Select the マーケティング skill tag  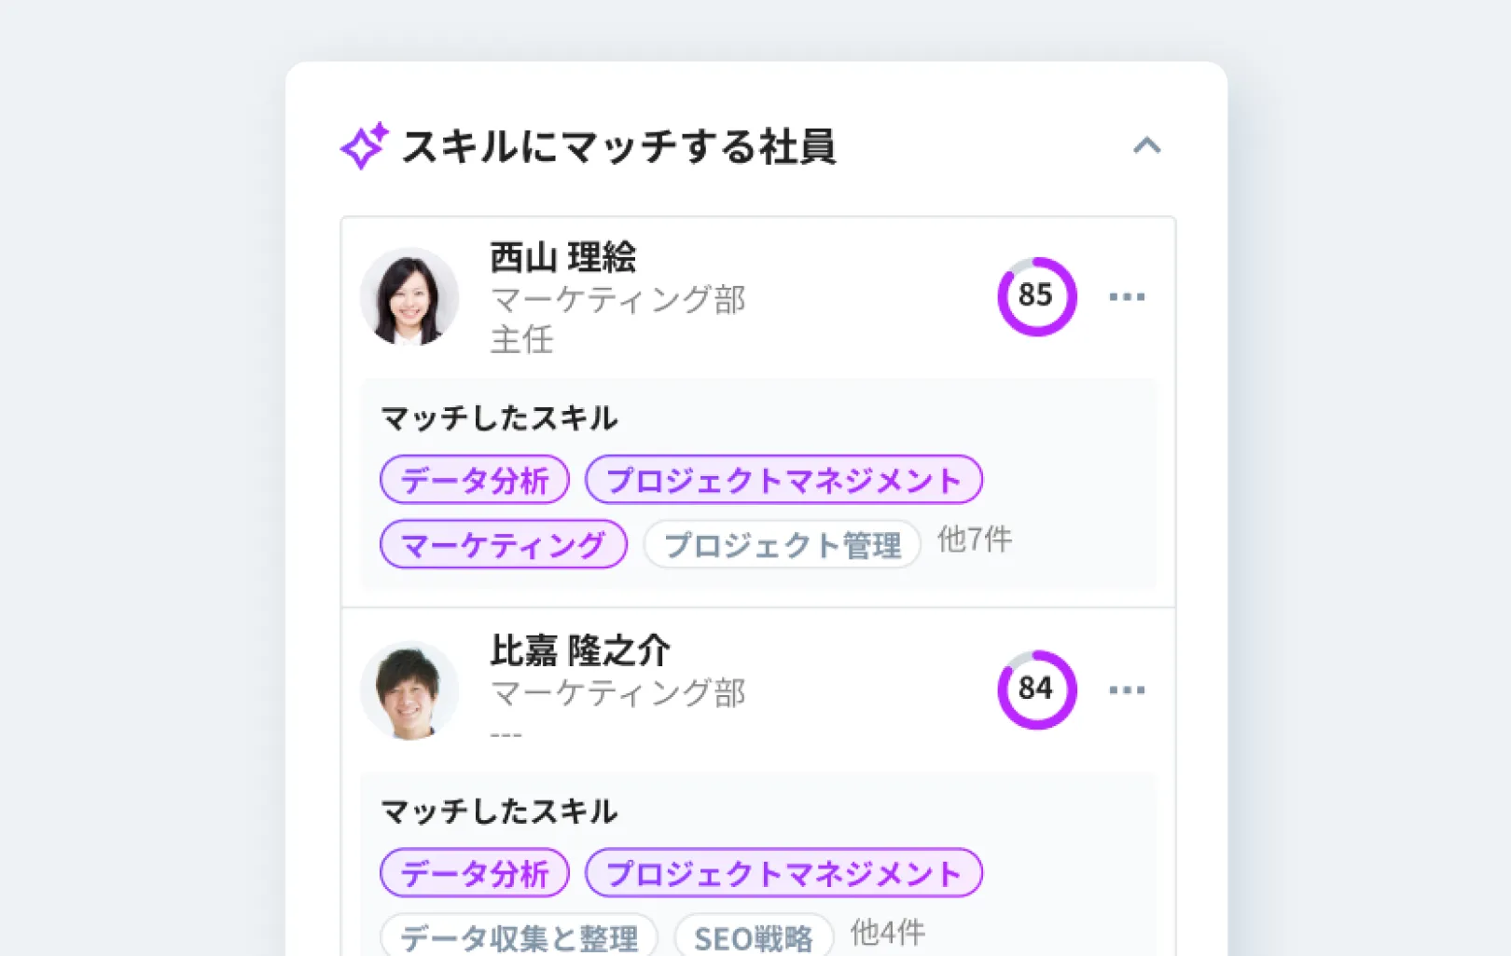point(504,545)
